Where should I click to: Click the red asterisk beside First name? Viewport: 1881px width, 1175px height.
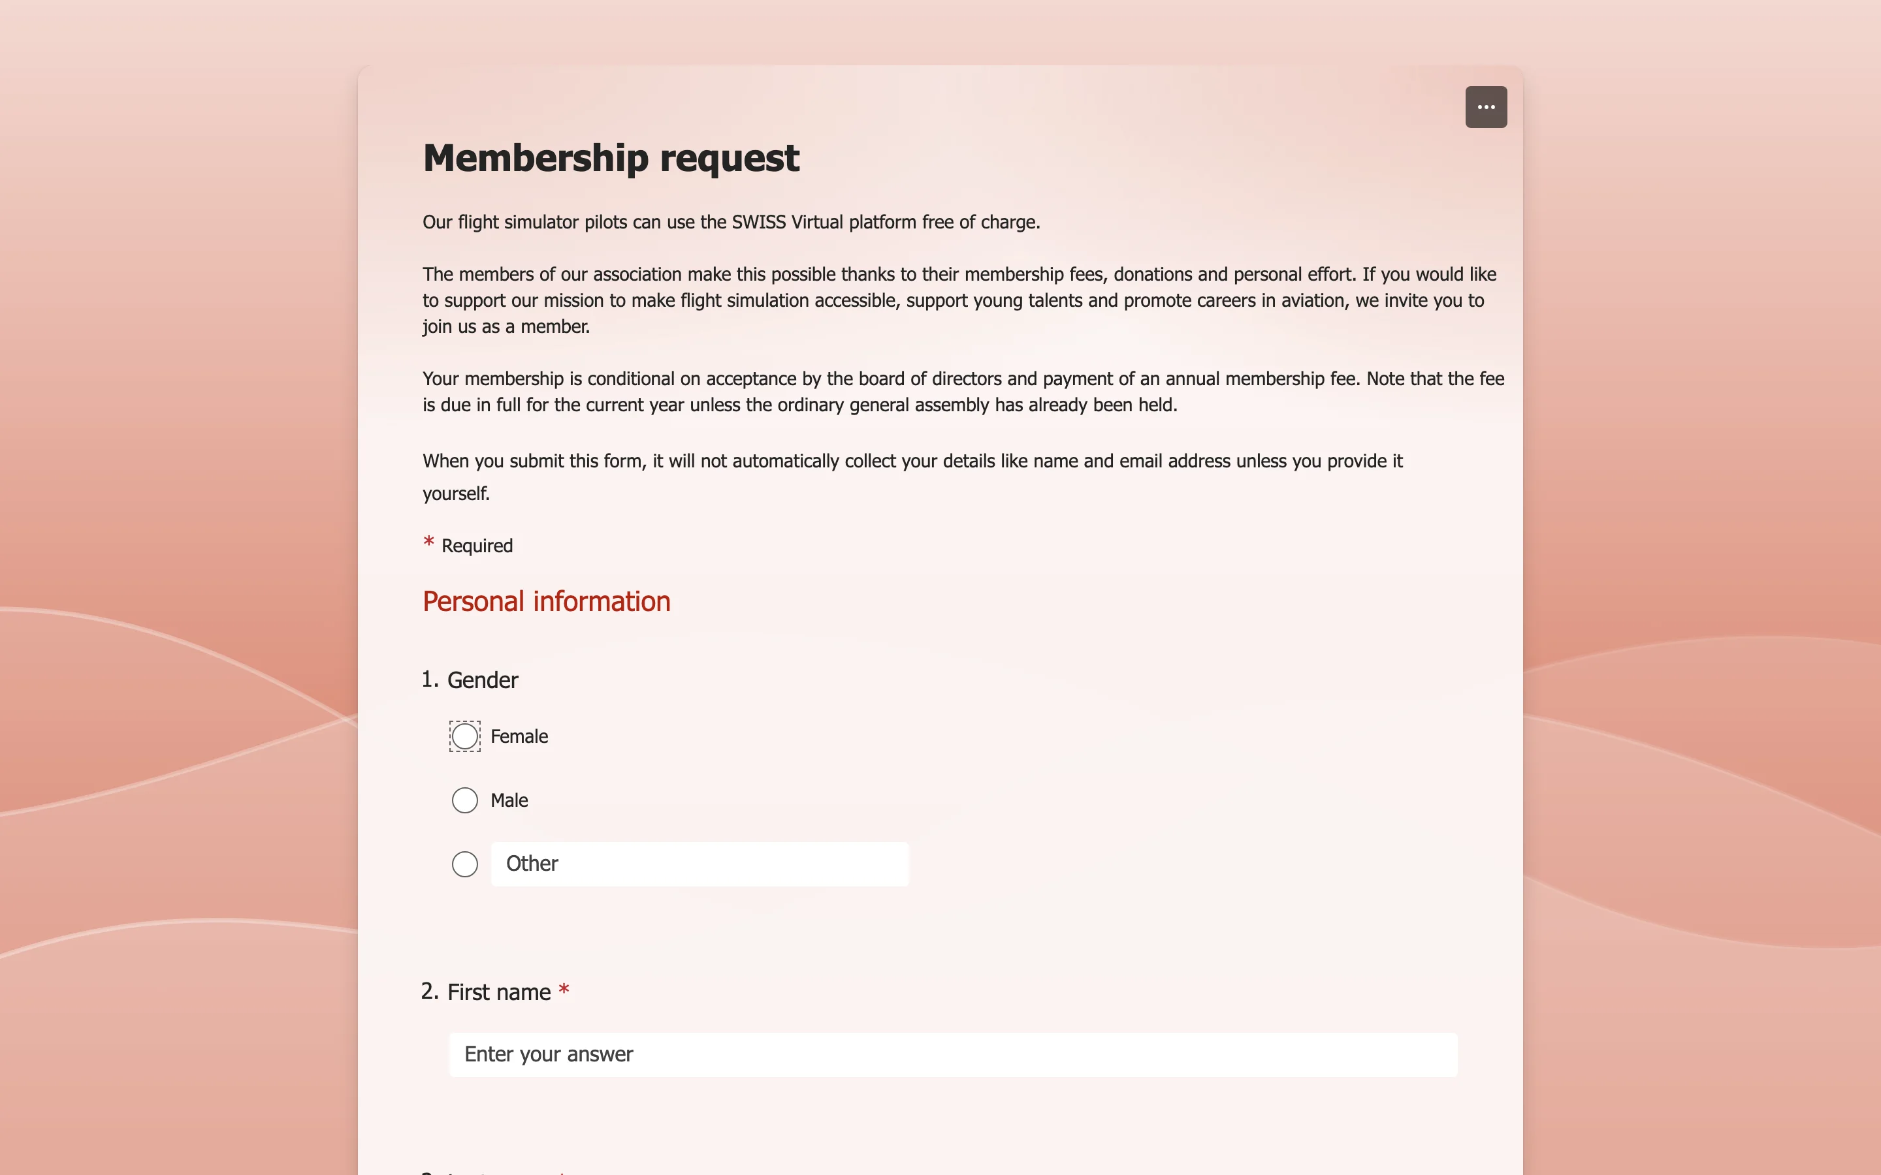[x=564, y=992]
